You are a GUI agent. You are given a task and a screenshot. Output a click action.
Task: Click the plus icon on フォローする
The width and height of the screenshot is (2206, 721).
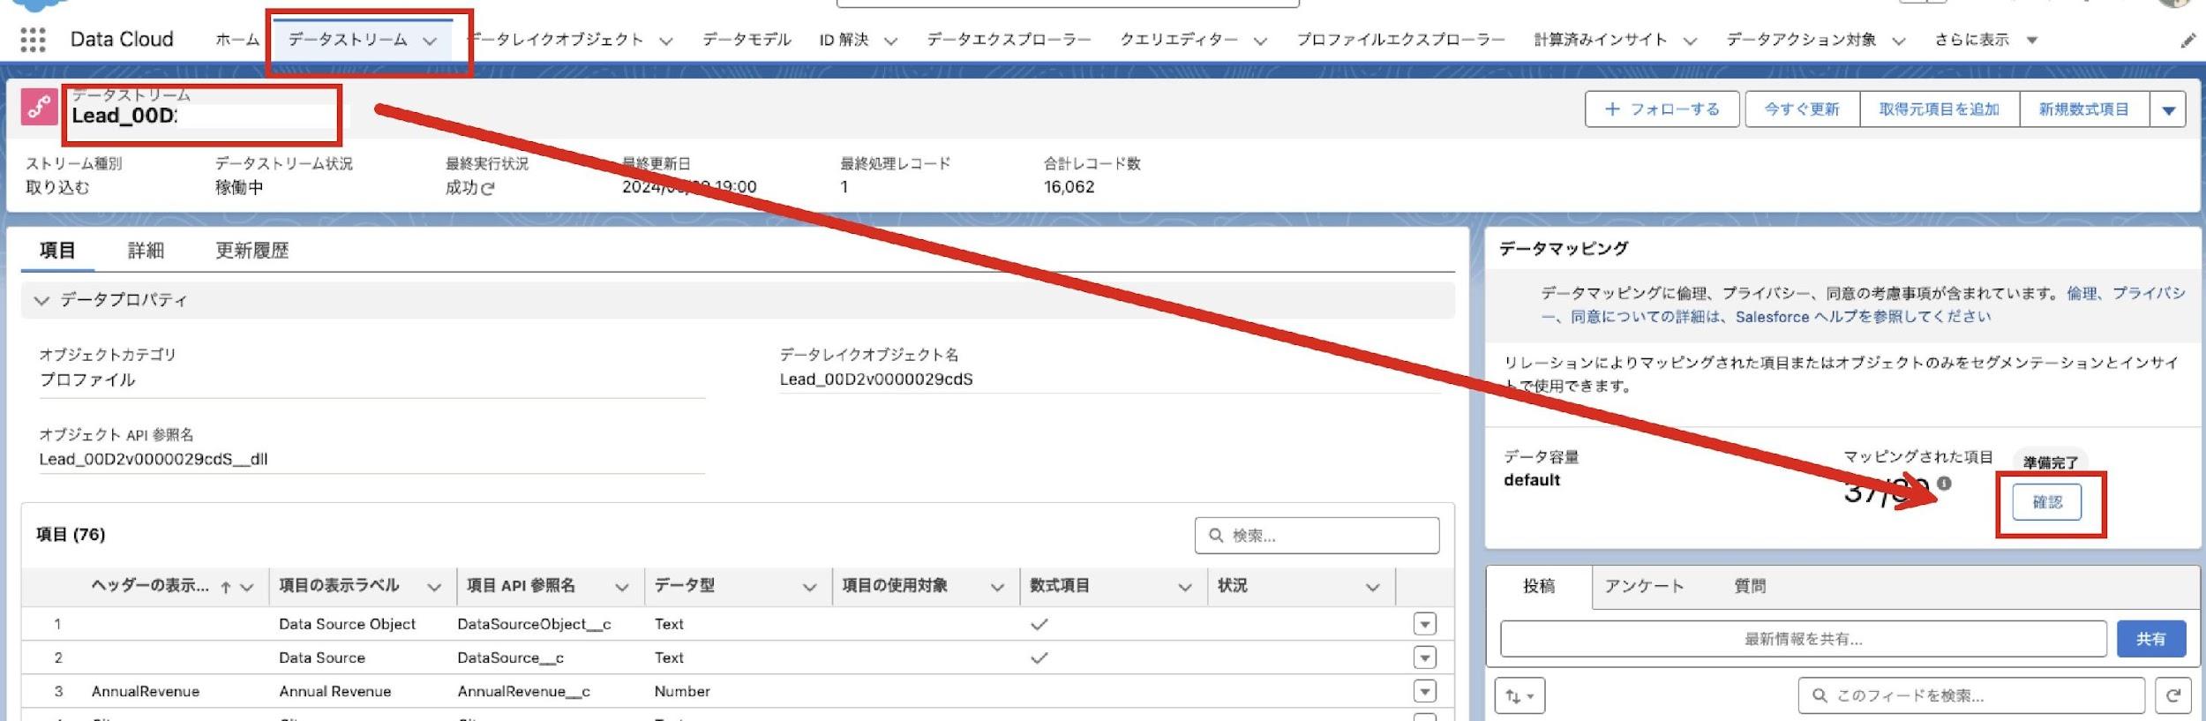click(x=1612, y=109)
